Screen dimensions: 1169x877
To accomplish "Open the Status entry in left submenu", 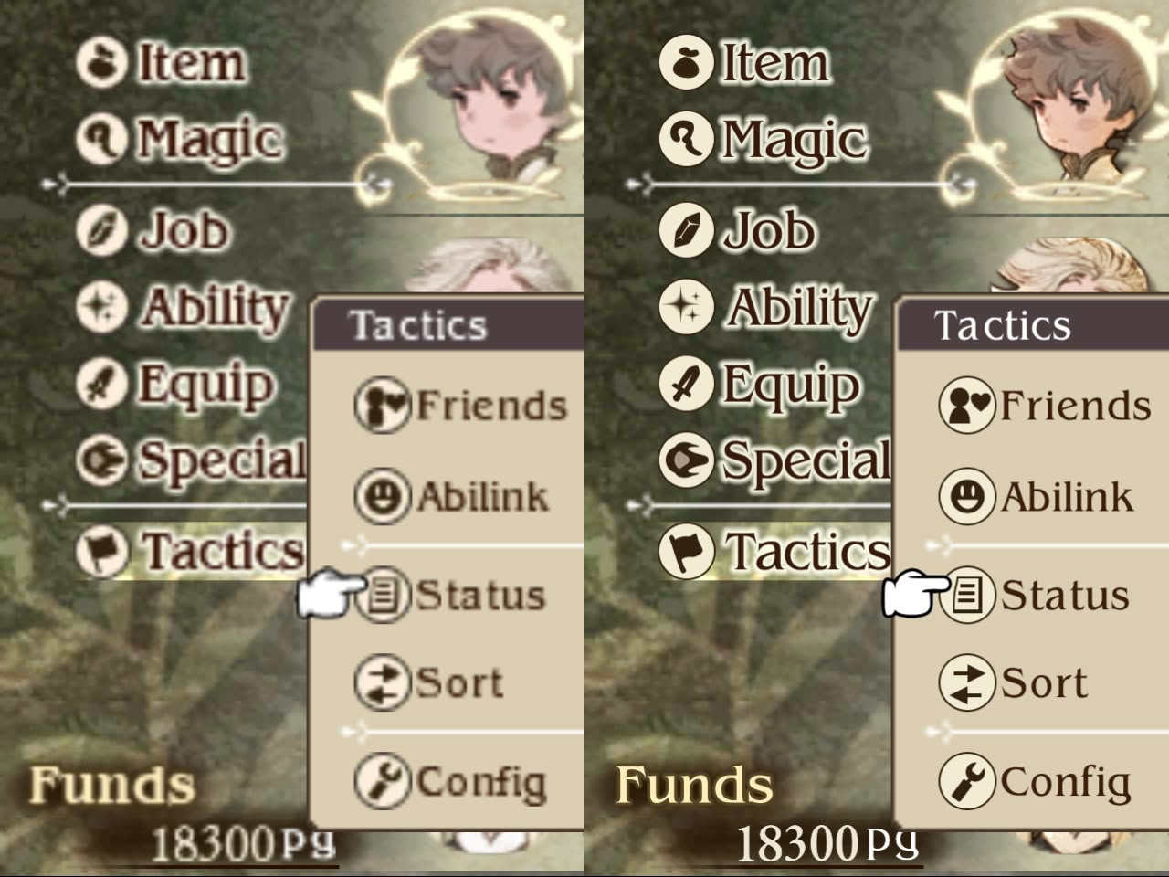I will pos(449,595).
